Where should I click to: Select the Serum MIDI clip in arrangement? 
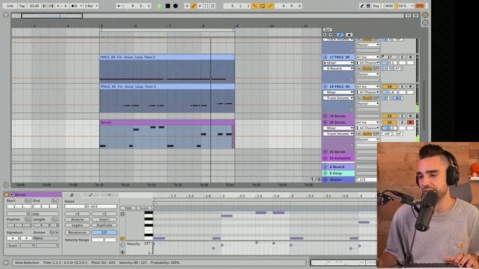(167, 123)
